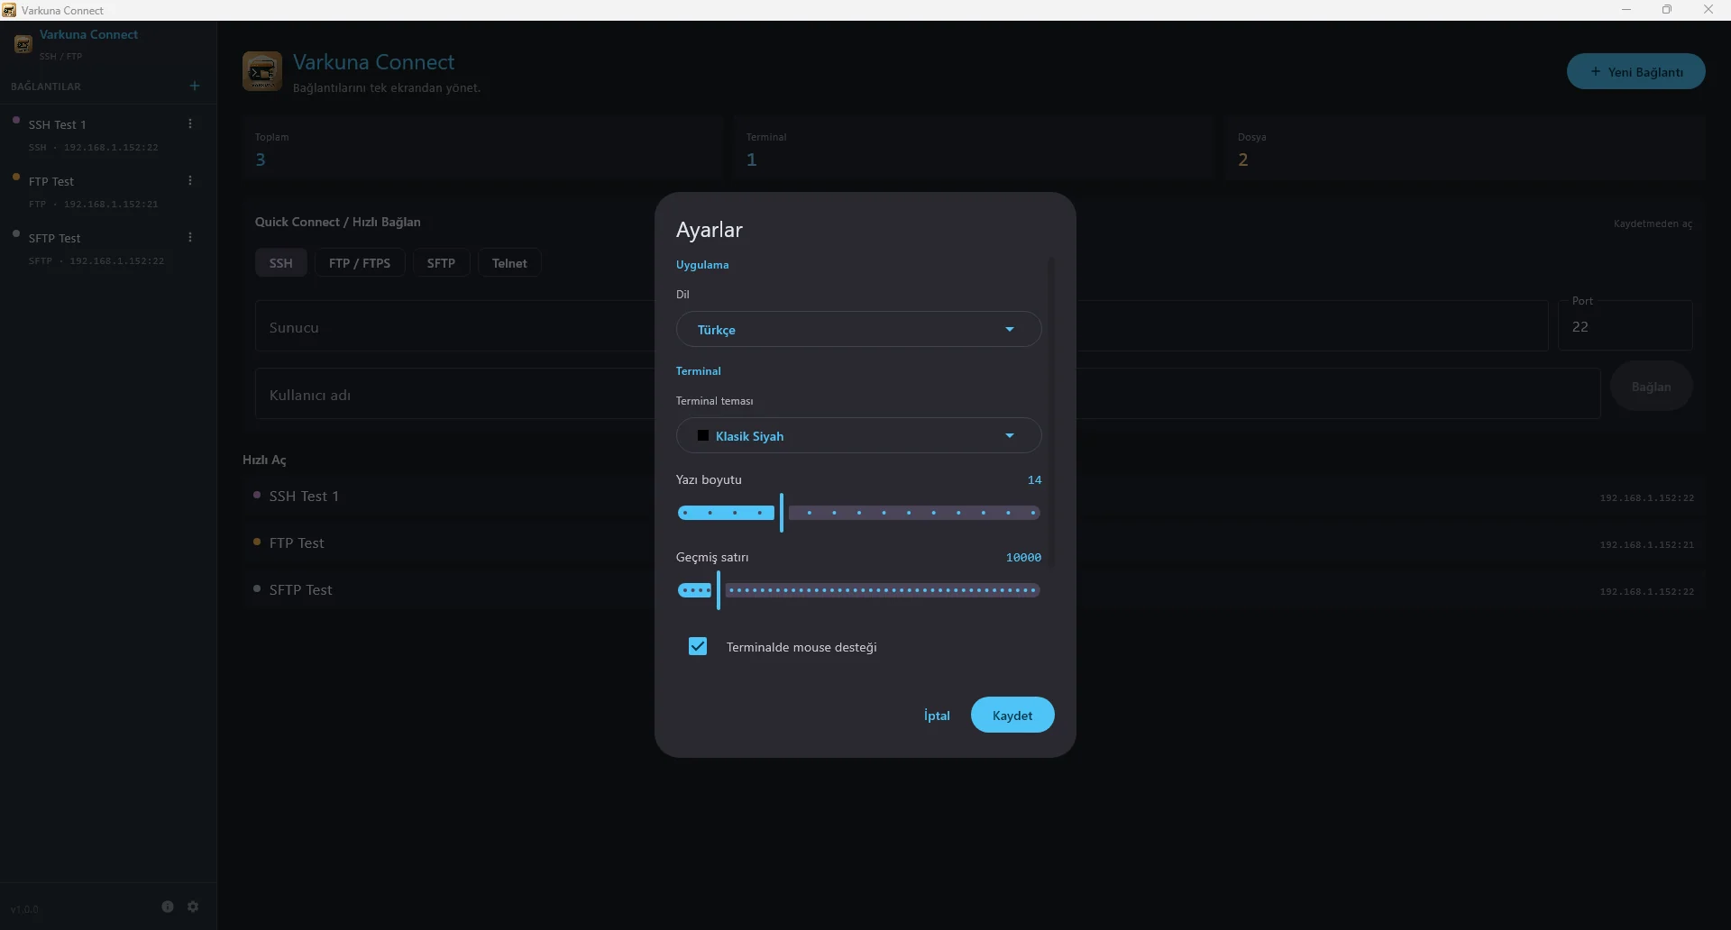This screenshot has width=1731, height=930.
Task: Select the Telnet quick connect tab
Action: point(509,263)
